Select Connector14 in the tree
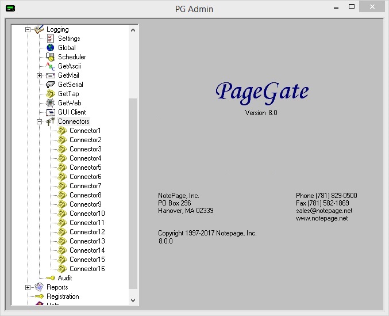389x316 pixels. pyautogui.click(x=87, y=250)
